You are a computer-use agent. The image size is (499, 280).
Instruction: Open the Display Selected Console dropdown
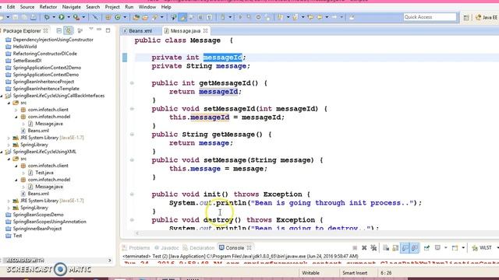[x=445, y=247]
